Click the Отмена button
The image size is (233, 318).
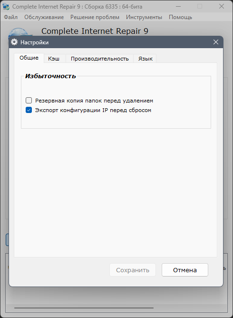pyautogui.click(x=185, y=270)
